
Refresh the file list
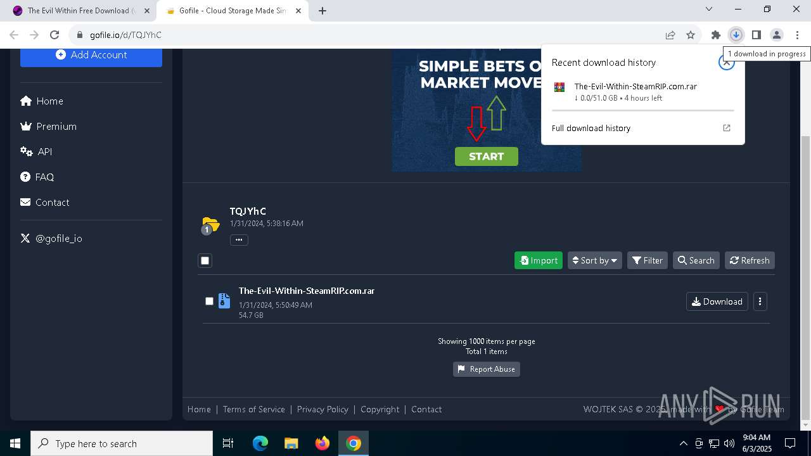pyautogui.click(x=750, y=260)
